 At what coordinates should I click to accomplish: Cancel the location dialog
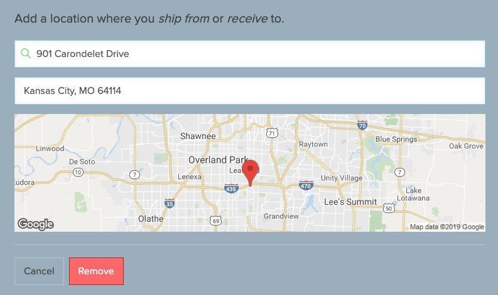pyautogui.click(x=39, y=271)
